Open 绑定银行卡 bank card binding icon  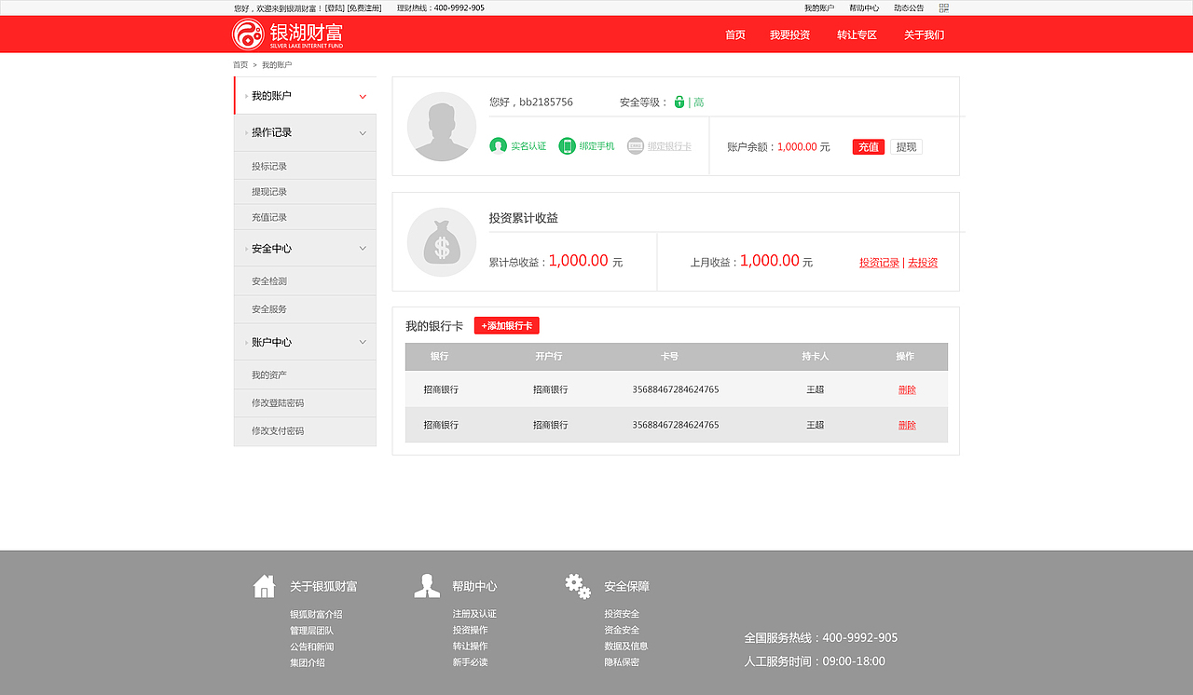pyautogui.click(x=635, y=146)
